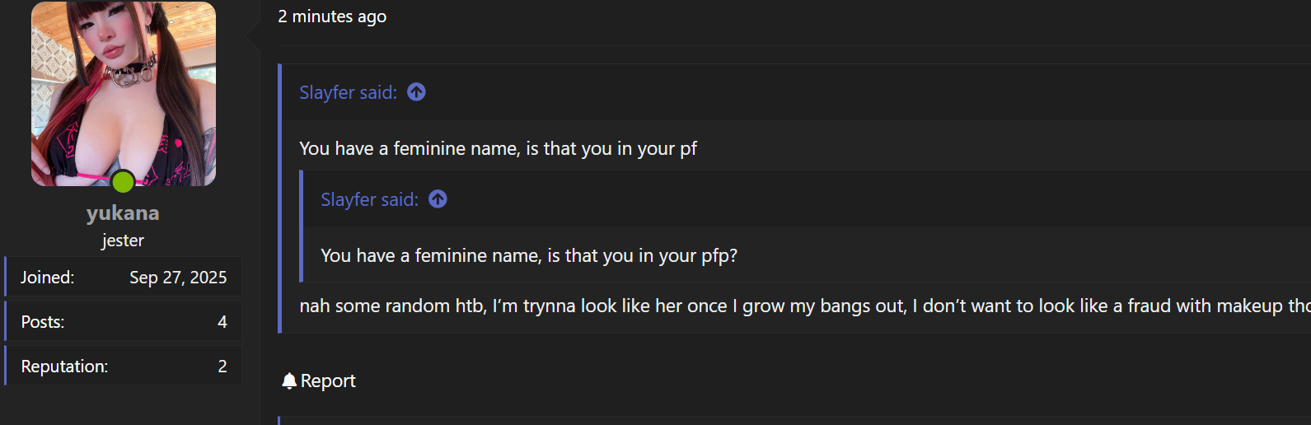Click the green online status dot

(x=123, y=181)
